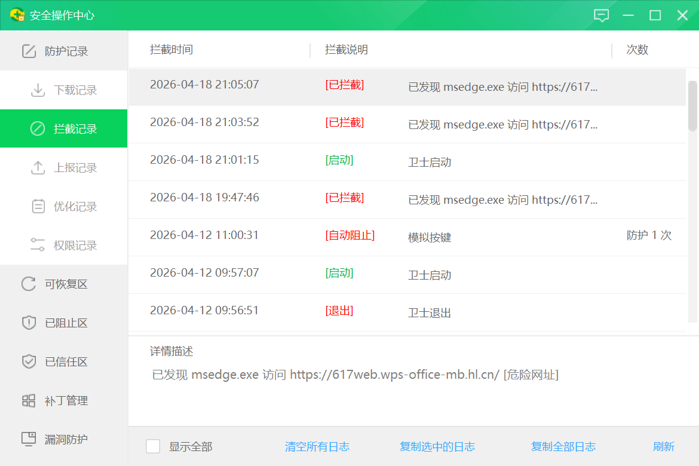This screenshot has height=466, width=699.
Task: Enable the 显示全部 checkbox
Action: tap(153, 446)
